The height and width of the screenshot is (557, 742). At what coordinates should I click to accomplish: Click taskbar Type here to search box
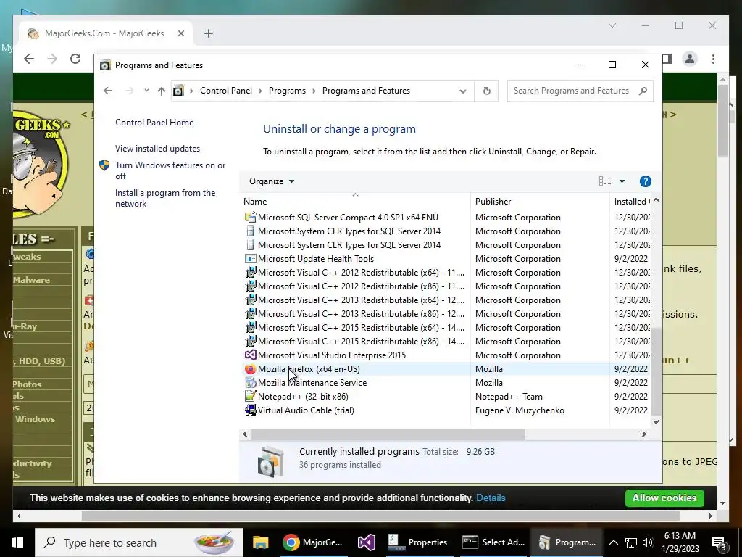[x=138, y=542]
